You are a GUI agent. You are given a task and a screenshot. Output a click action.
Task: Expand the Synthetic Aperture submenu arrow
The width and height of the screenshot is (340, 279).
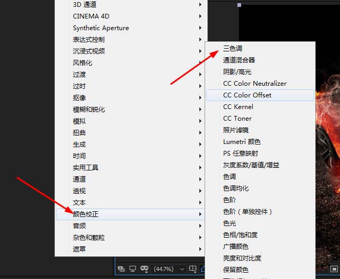point(200,28)
